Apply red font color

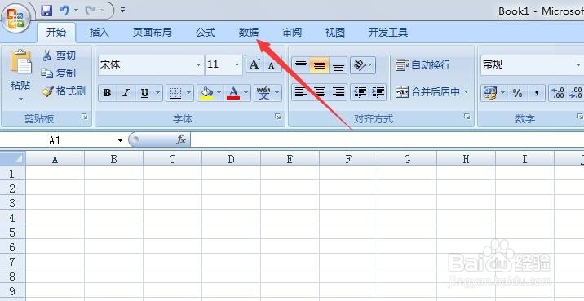233,93
